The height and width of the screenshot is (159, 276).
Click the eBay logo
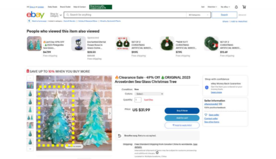click(35, 15)
